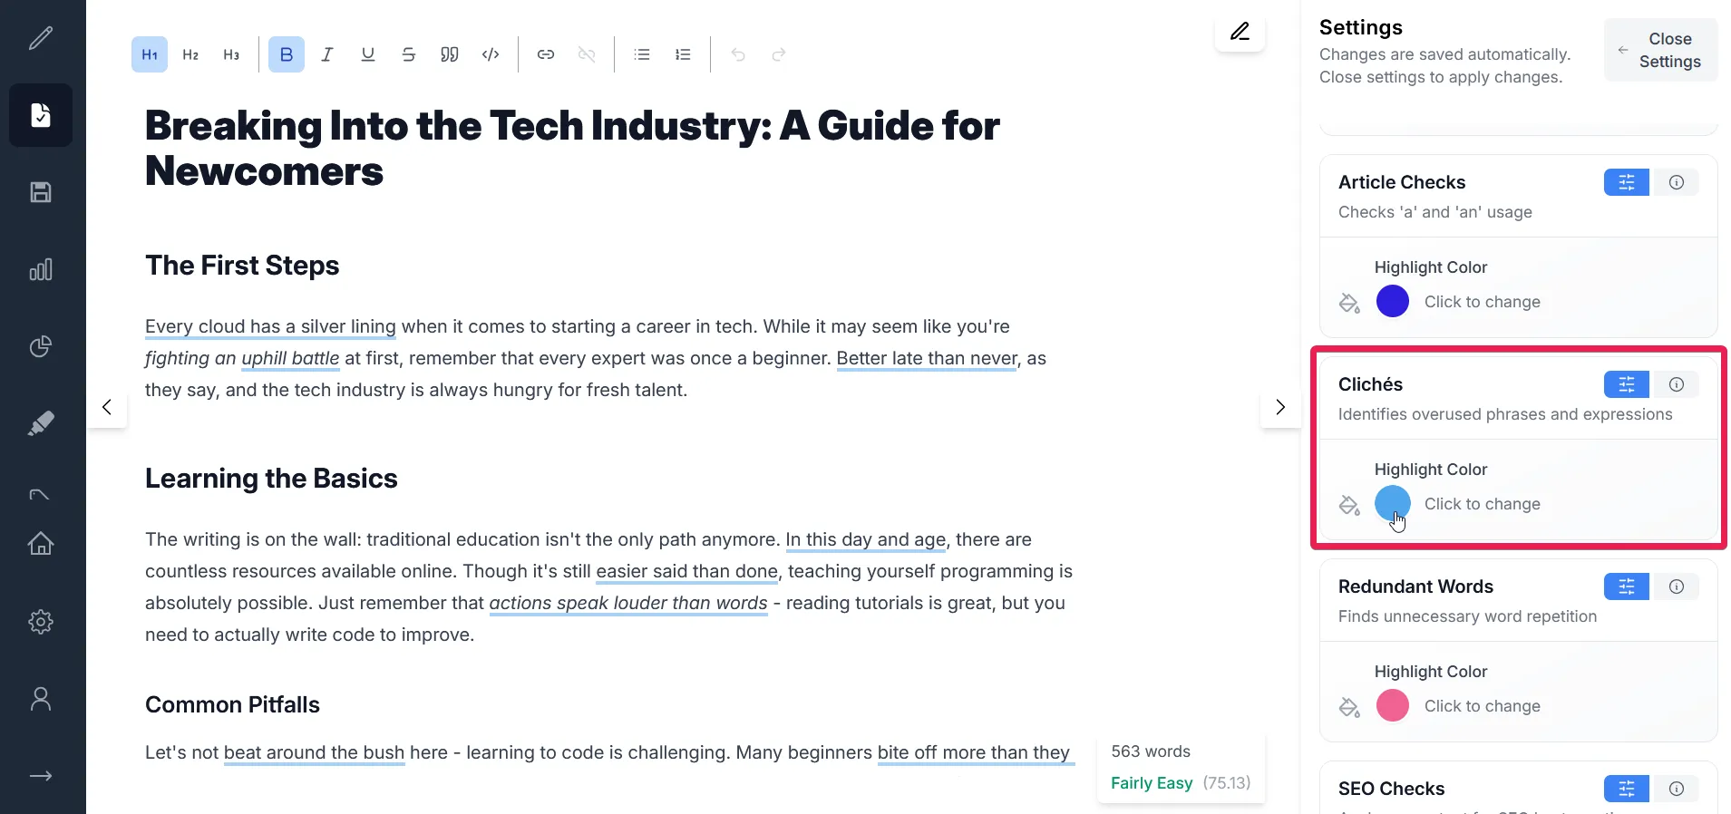Image resolution: width=1731 pixels, height=814 pixels.
Task: Open the statistics bar chart sidebar icon
Action: click(x=41, y=269)
